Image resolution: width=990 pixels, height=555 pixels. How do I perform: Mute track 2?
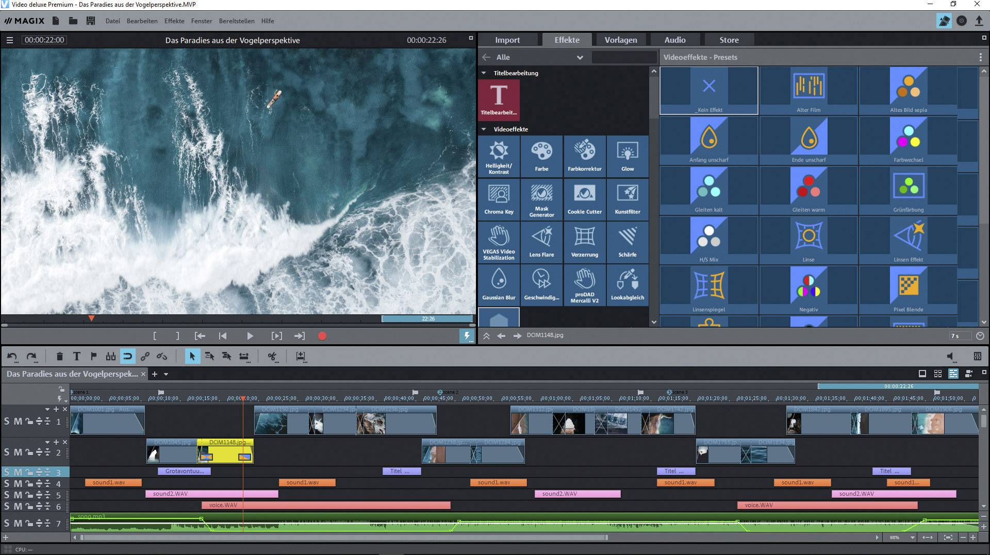click(x=18, y=452)
